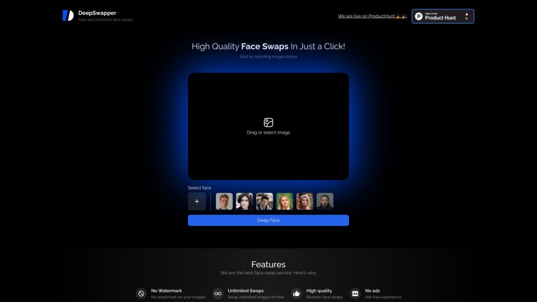Choose the bearded man face thumbnail

(x=325, y=202)
